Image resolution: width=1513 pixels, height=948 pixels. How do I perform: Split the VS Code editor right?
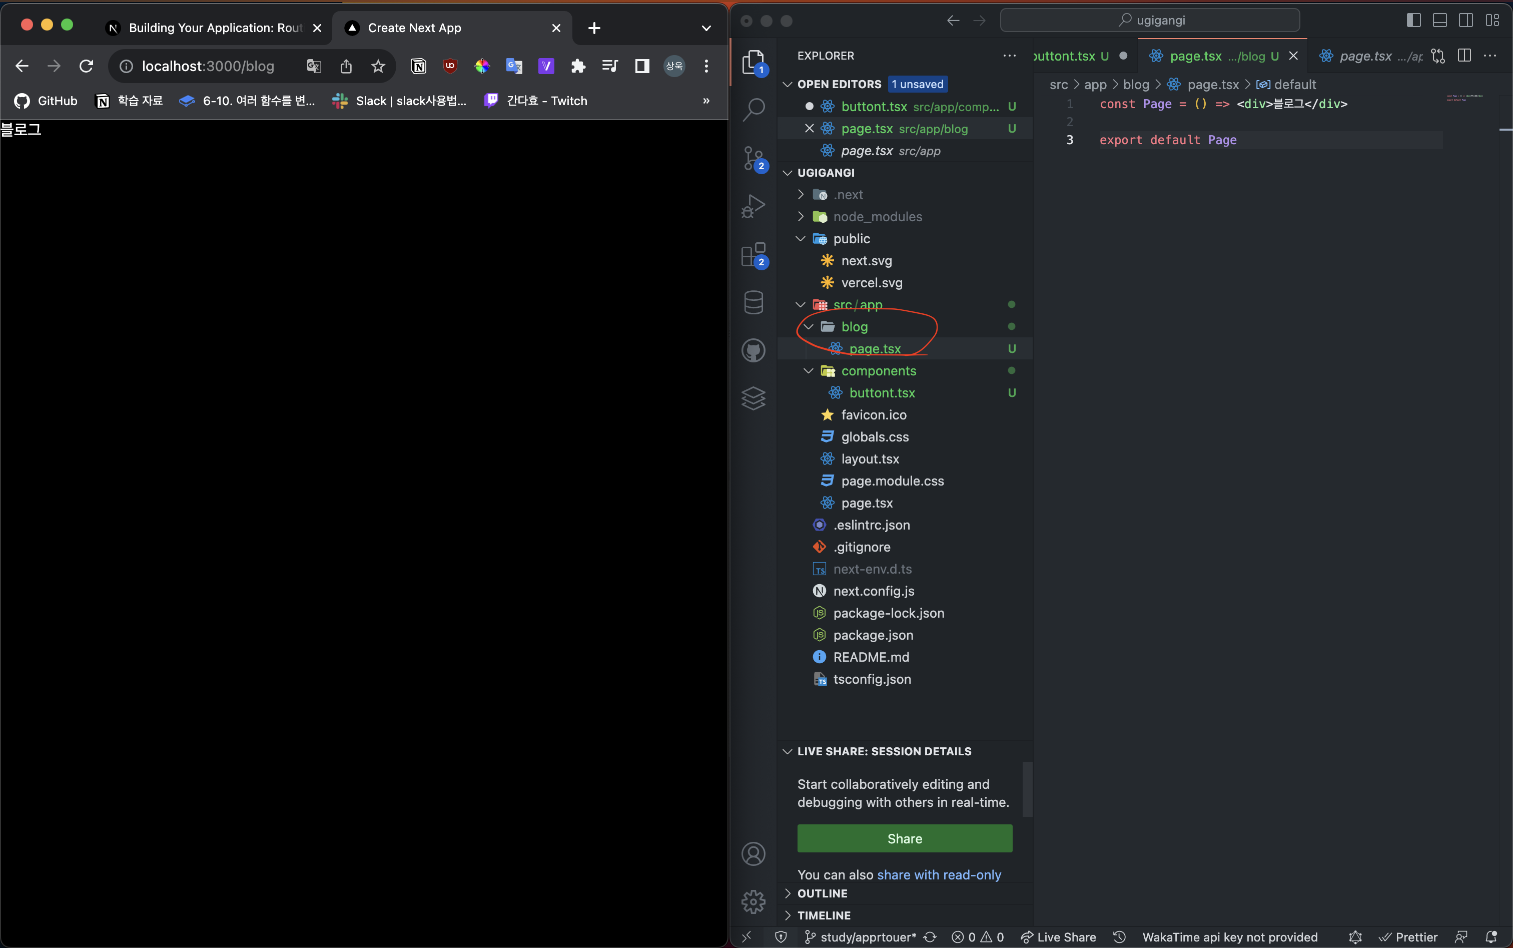(x=1464, y=56)
